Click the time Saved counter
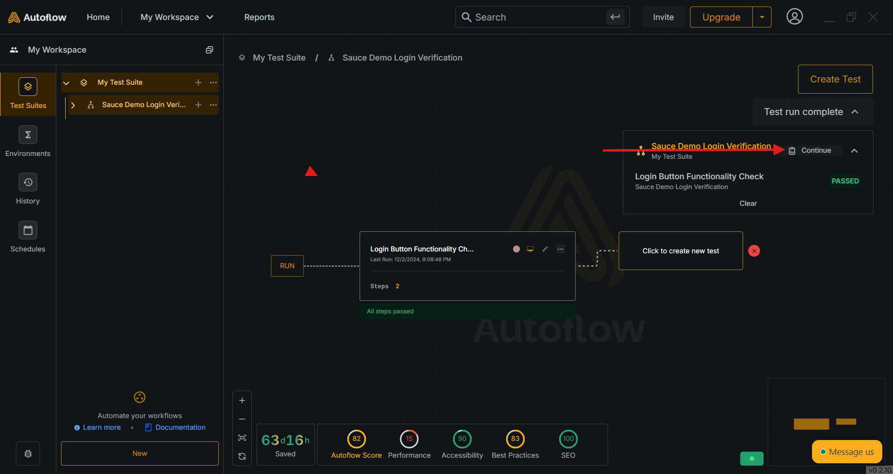893x474 pixels. click(285, 445)
